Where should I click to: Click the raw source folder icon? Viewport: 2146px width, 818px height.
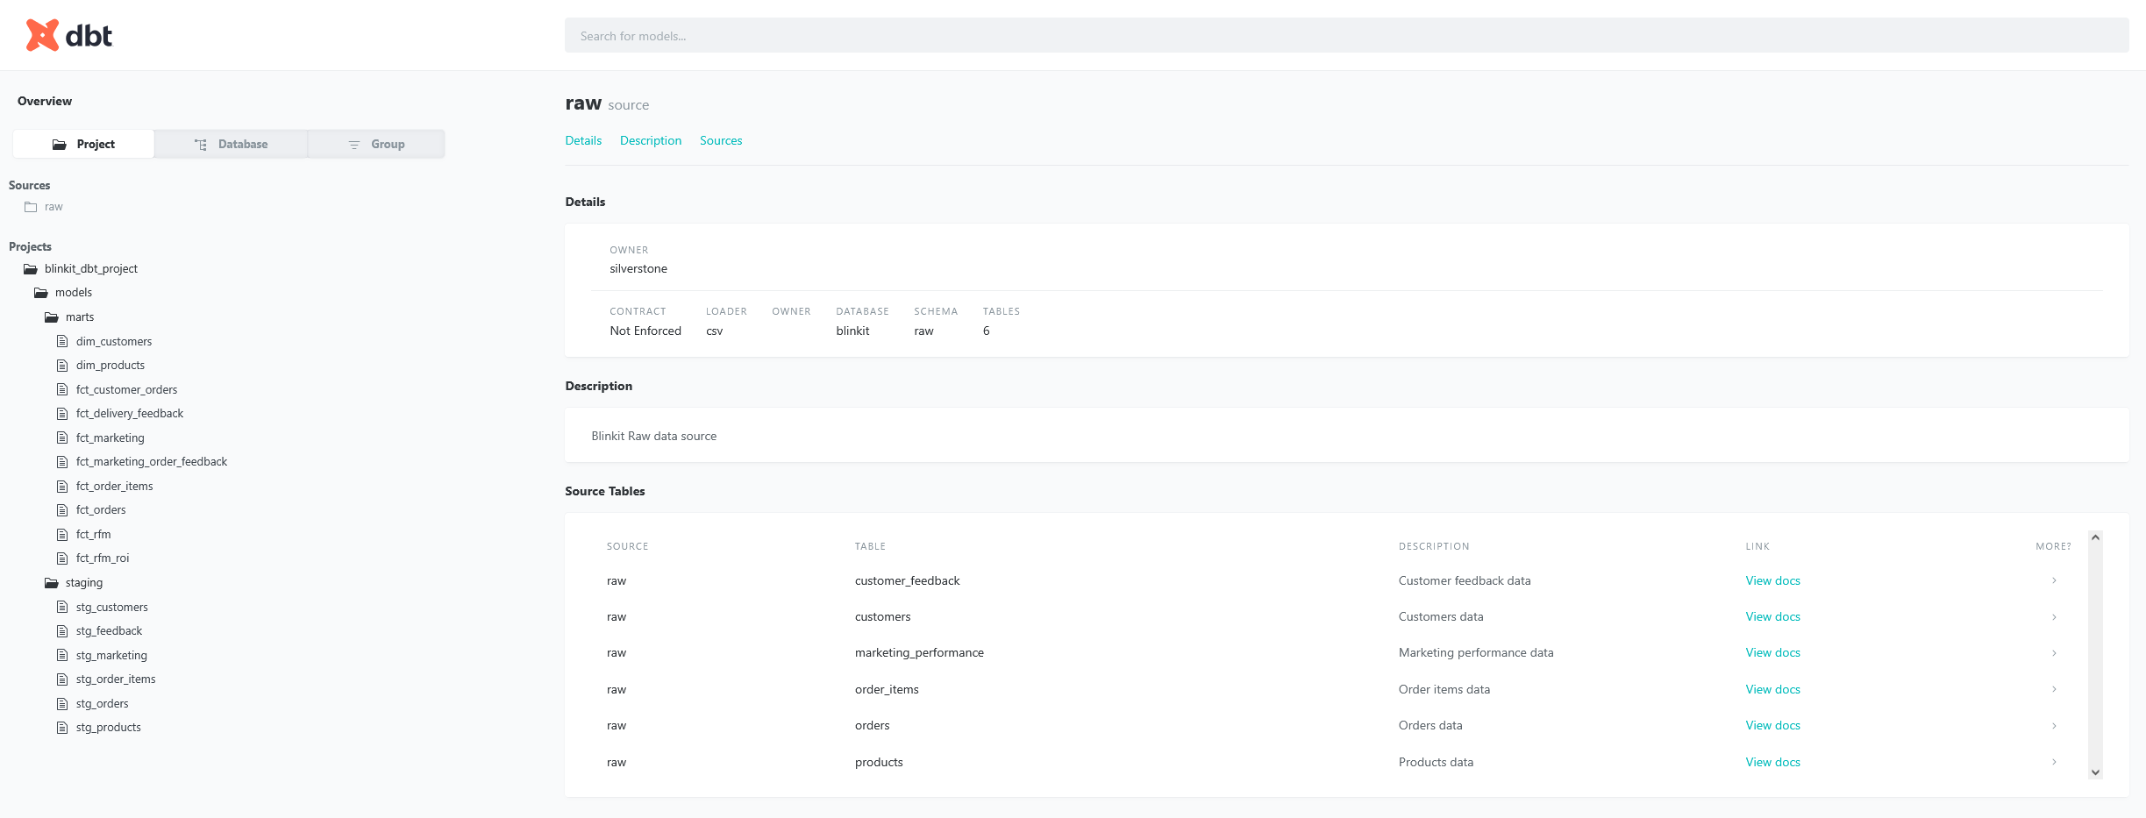31,207
